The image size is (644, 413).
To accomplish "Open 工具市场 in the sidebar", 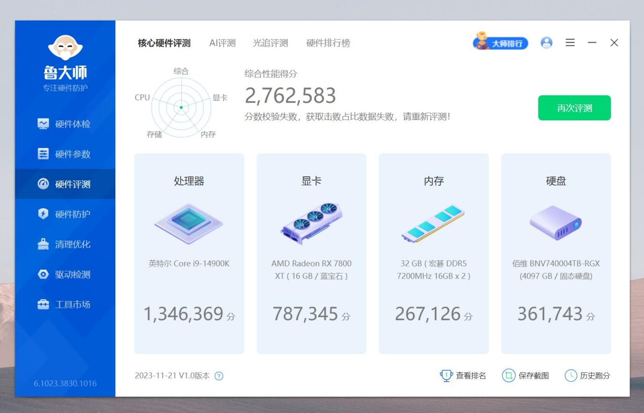I will 65,304.
